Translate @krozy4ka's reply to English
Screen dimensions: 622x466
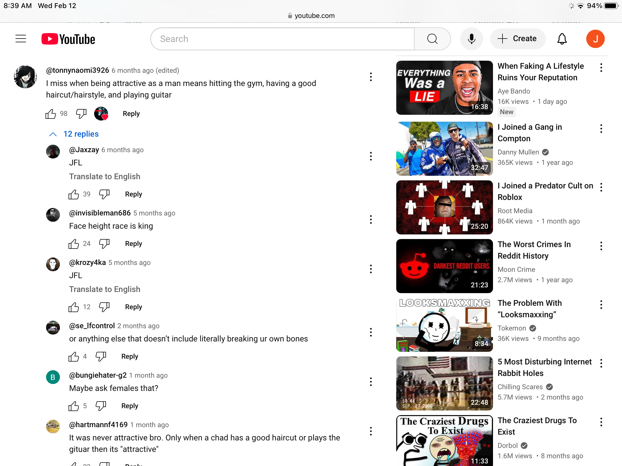pos(105,289)
